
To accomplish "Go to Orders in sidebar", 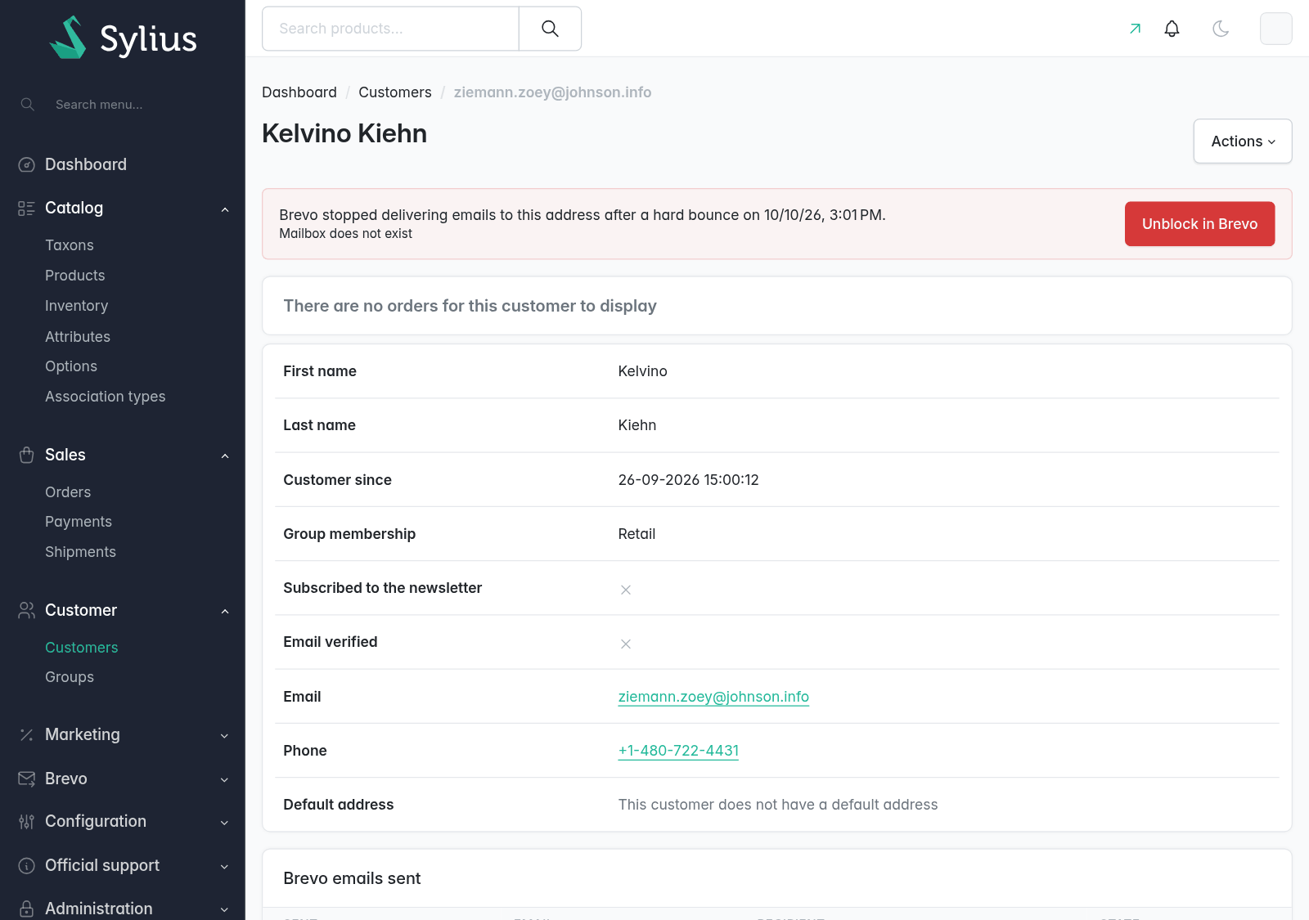I will click(x=68, y=492).
